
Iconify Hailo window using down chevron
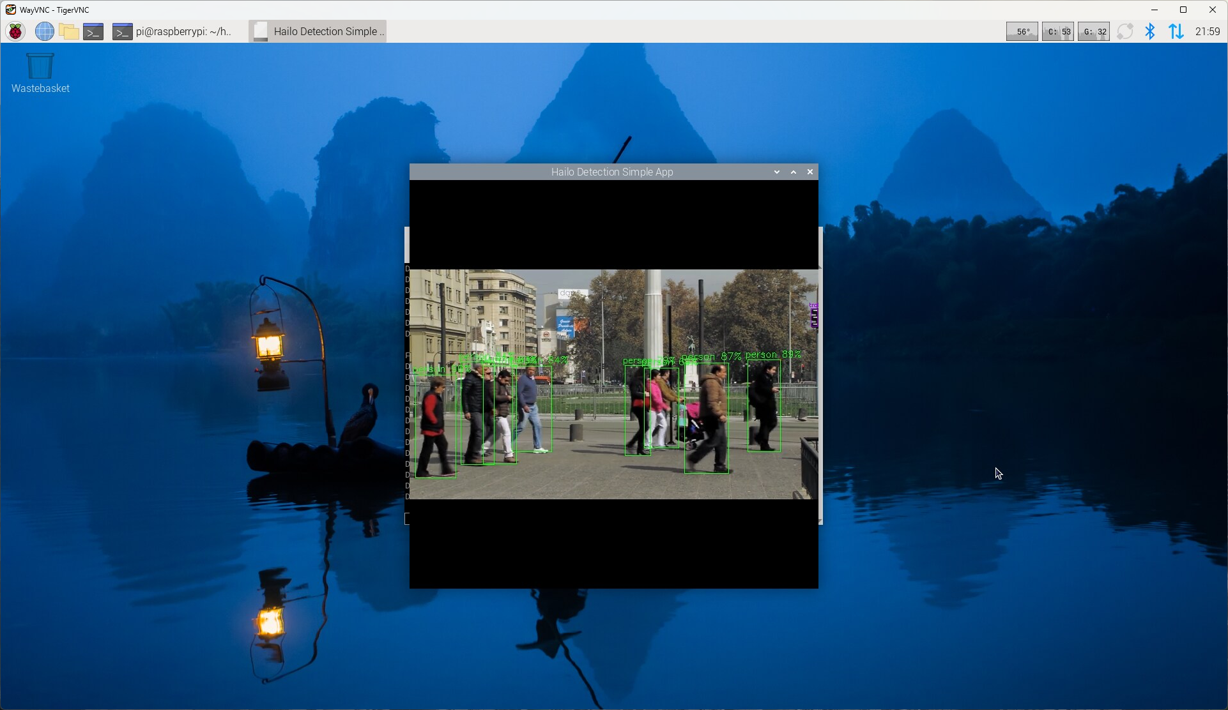[x=777, y=172]
